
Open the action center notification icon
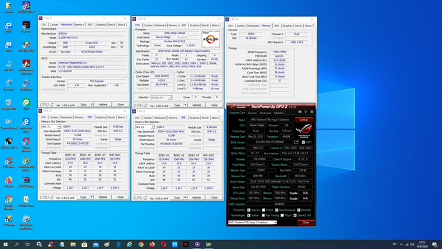click(x=434, y=244)
